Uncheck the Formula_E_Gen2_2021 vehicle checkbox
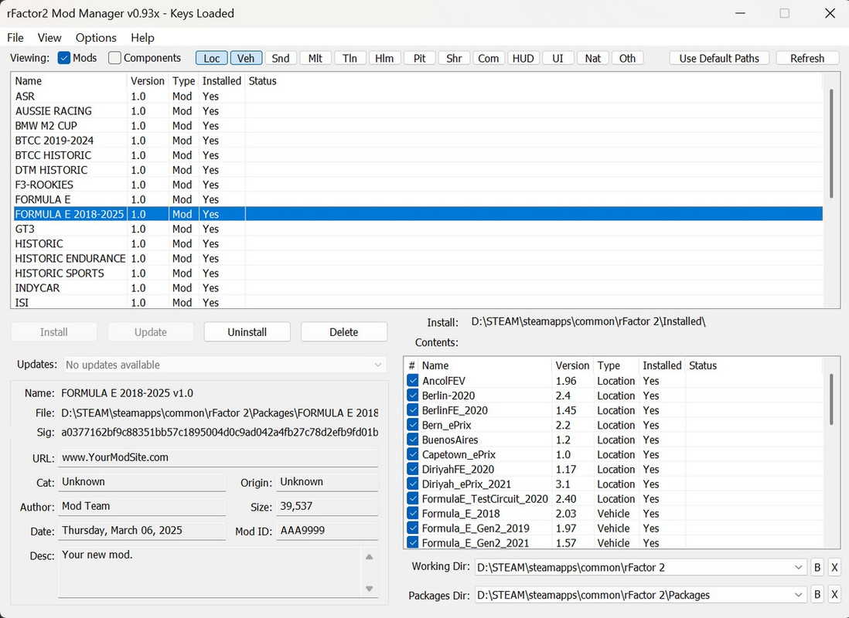 [413, 542]
